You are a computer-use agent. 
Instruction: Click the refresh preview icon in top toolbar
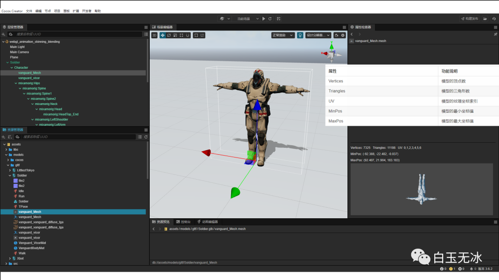(270, 18)
